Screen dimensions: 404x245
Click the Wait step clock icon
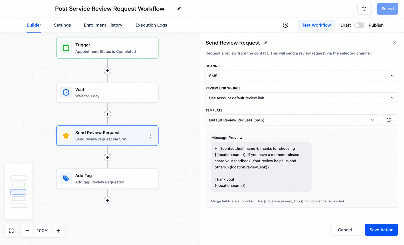66,92
